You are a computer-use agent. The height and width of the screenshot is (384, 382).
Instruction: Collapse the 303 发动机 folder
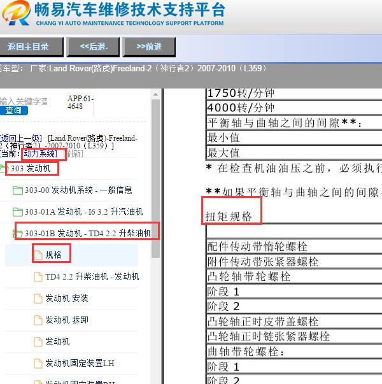(x=31, y=169)
